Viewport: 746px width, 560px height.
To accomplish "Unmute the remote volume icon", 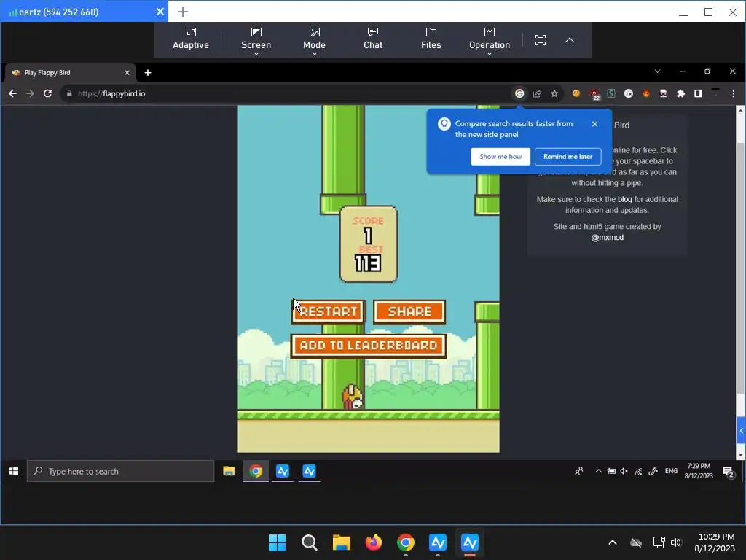I will coord(624,471).
